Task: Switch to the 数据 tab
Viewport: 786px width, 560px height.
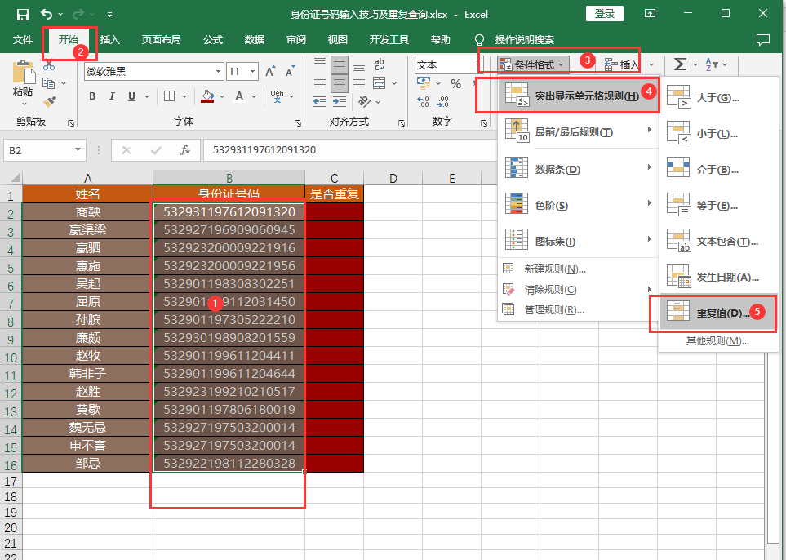Action: tap(255, 40)
